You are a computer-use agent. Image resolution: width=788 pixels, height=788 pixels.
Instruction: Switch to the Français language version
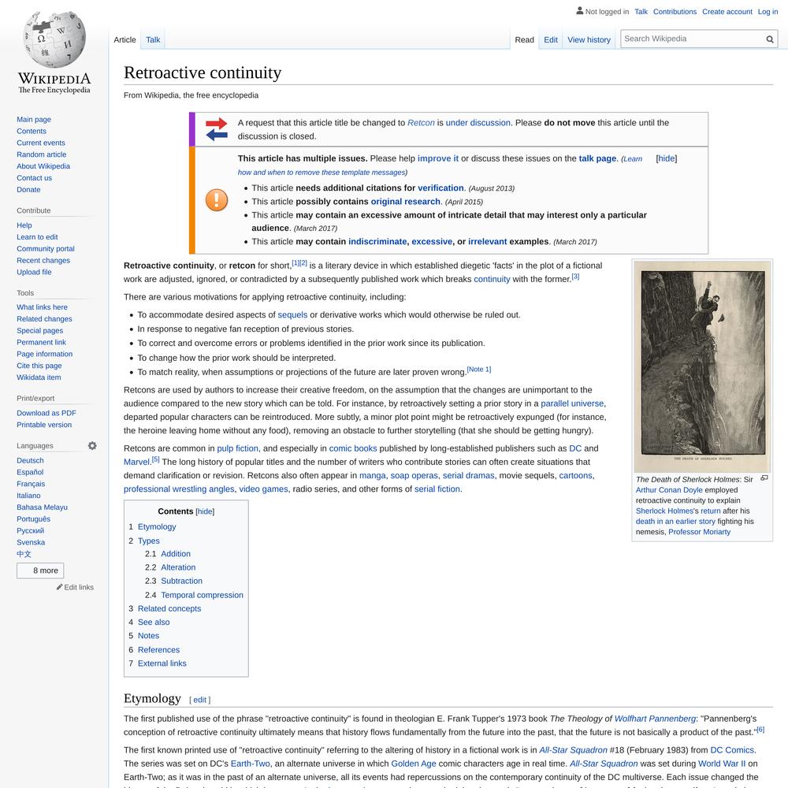[x=31, y=484]
